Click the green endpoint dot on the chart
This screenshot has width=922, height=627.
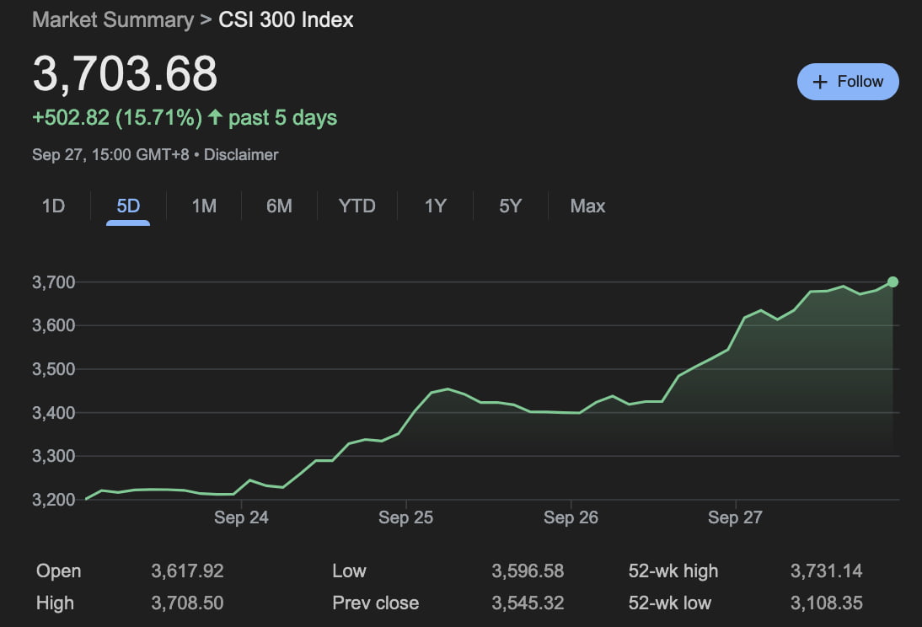tap(893, 282)
